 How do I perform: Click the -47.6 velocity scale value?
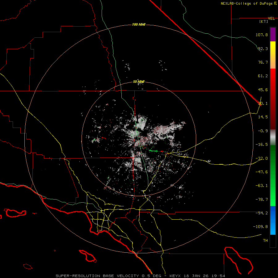coord(262,172)
